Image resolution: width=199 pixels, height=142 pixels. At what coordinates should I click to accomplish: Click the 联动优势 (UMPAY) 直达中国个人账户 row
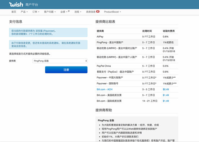tap(137, 59)
